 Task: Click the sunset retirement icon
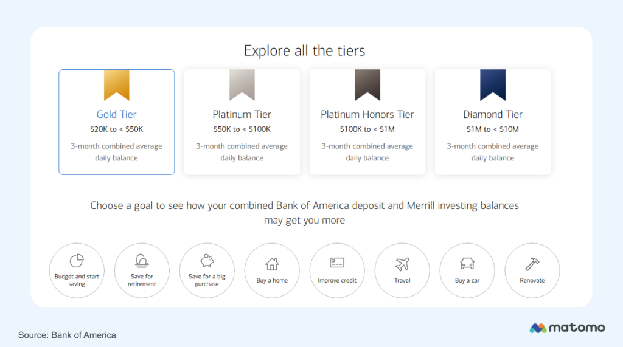coord(142,261)
